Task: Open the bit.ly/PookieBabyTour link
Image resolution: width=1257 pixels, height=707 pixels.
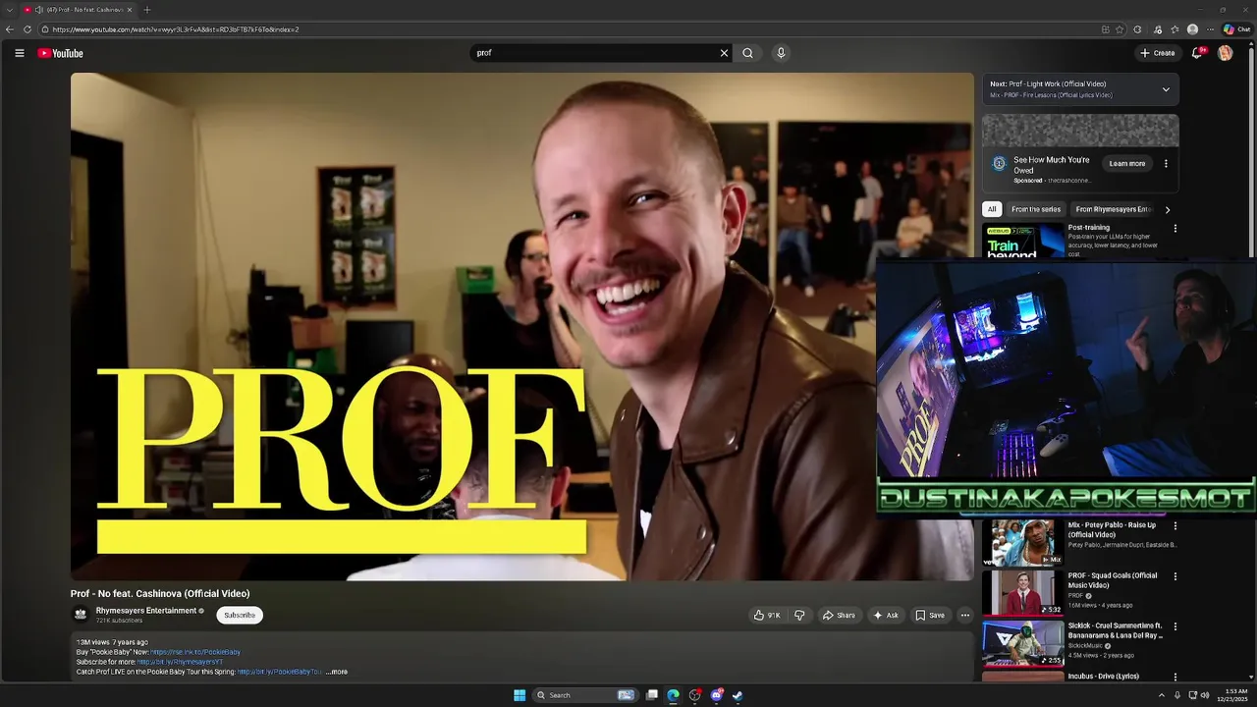Action: coord(280,672)
